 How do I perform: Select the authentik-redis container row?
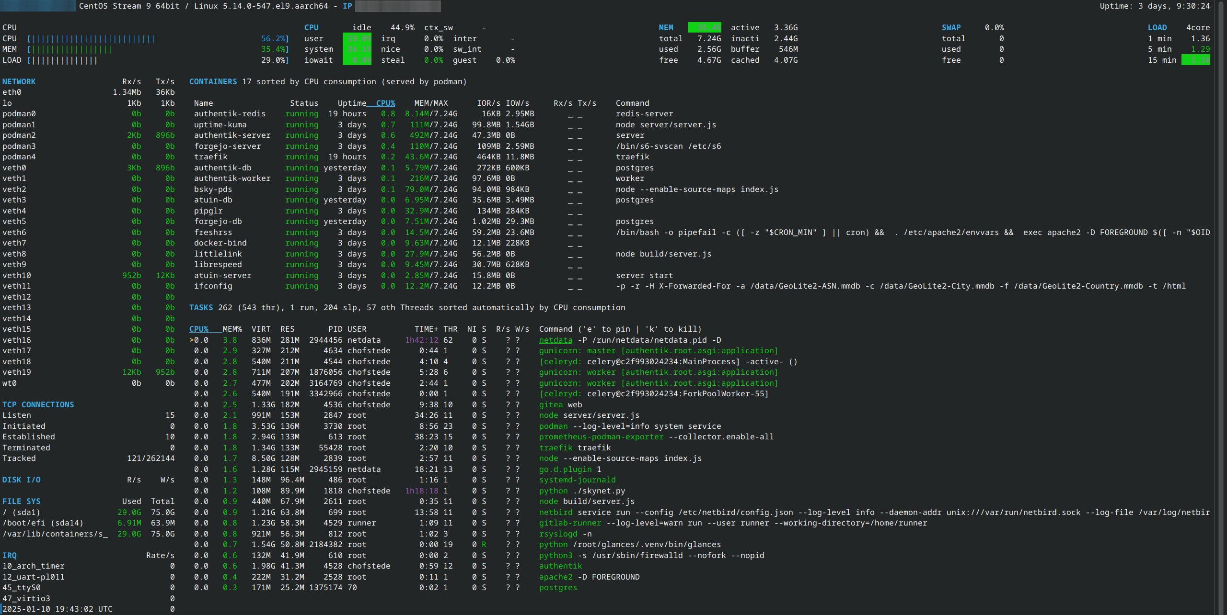pos(230,113)
